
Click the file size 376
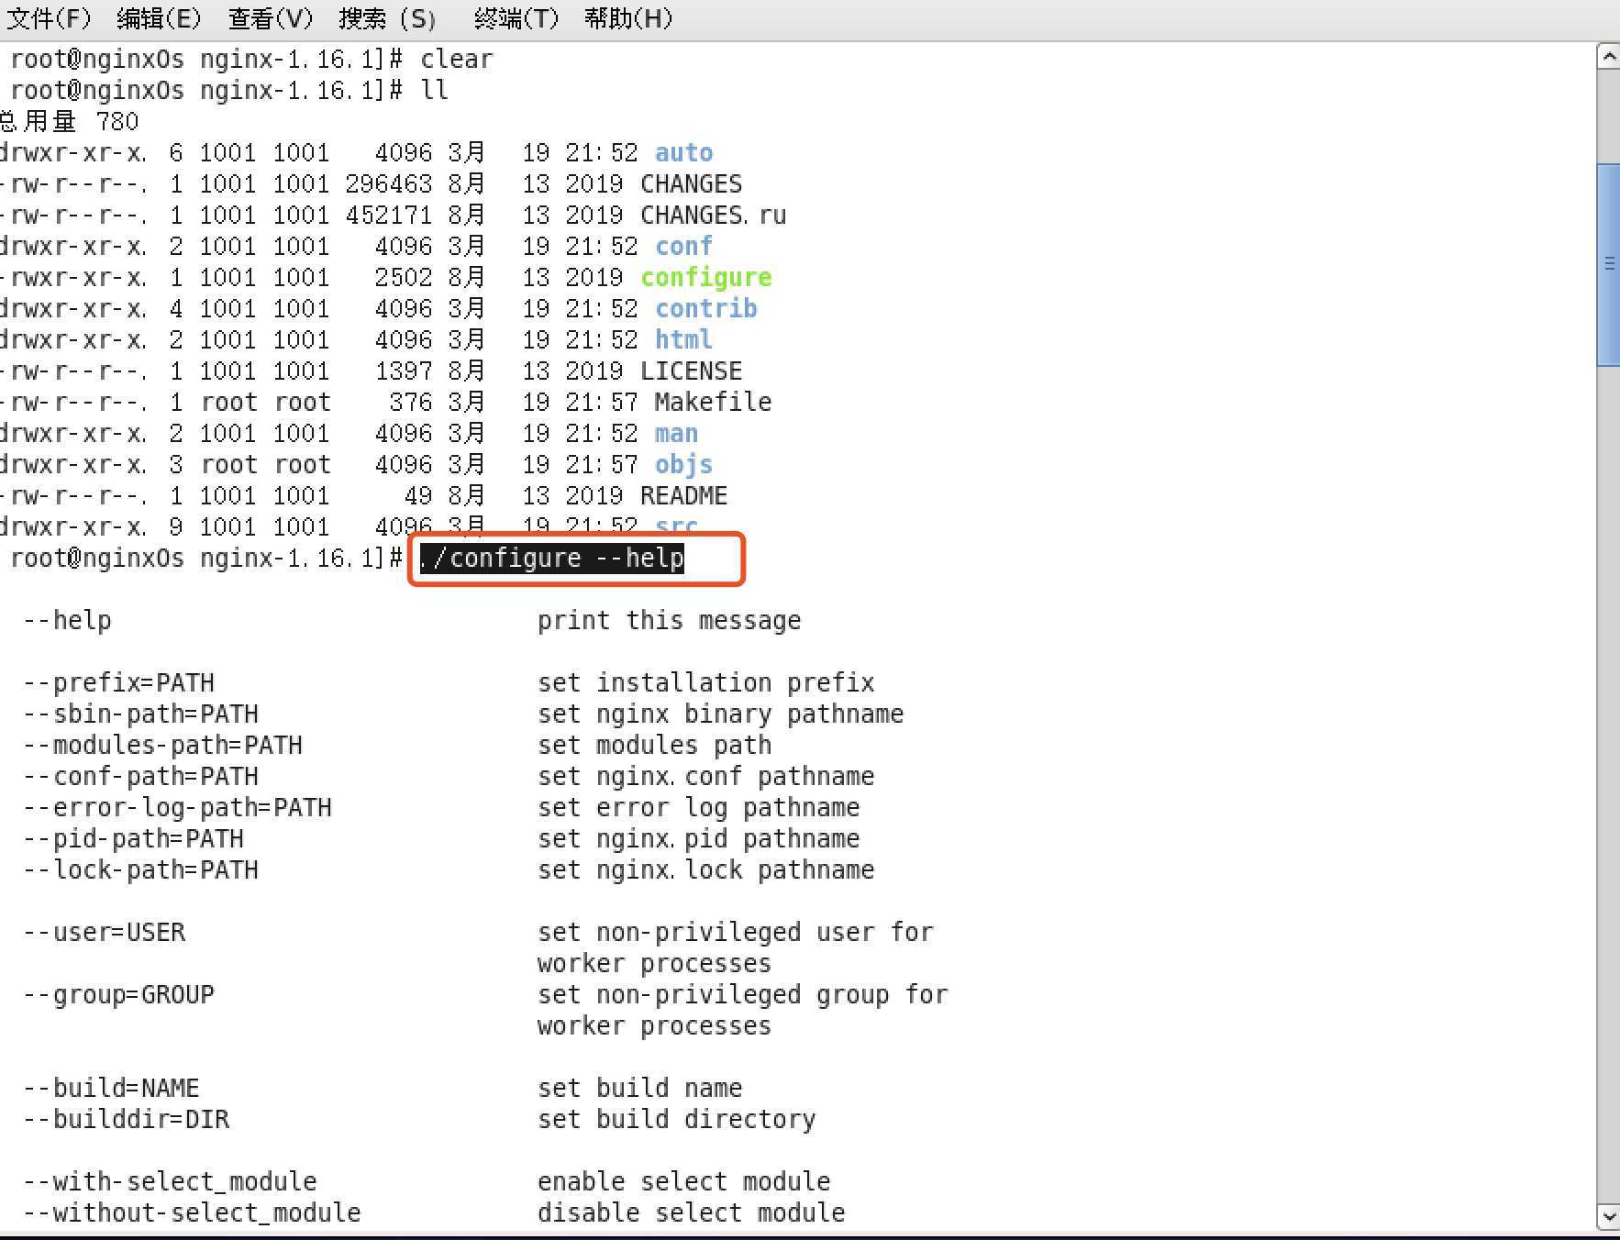click(411, 403)
